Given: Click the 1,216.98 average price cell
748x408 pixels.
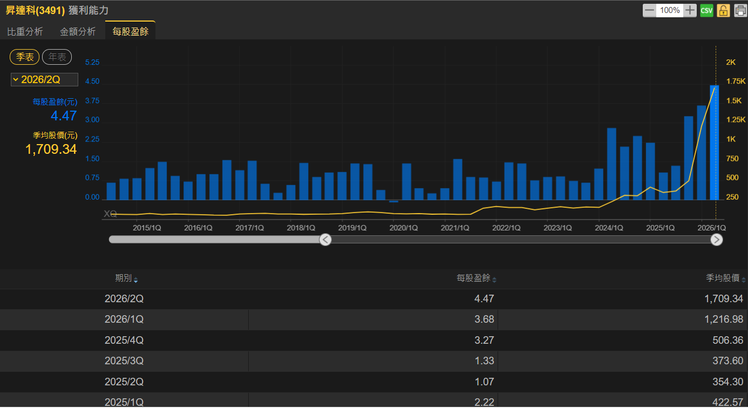Looking at the screenshot, I should point(724,319).
